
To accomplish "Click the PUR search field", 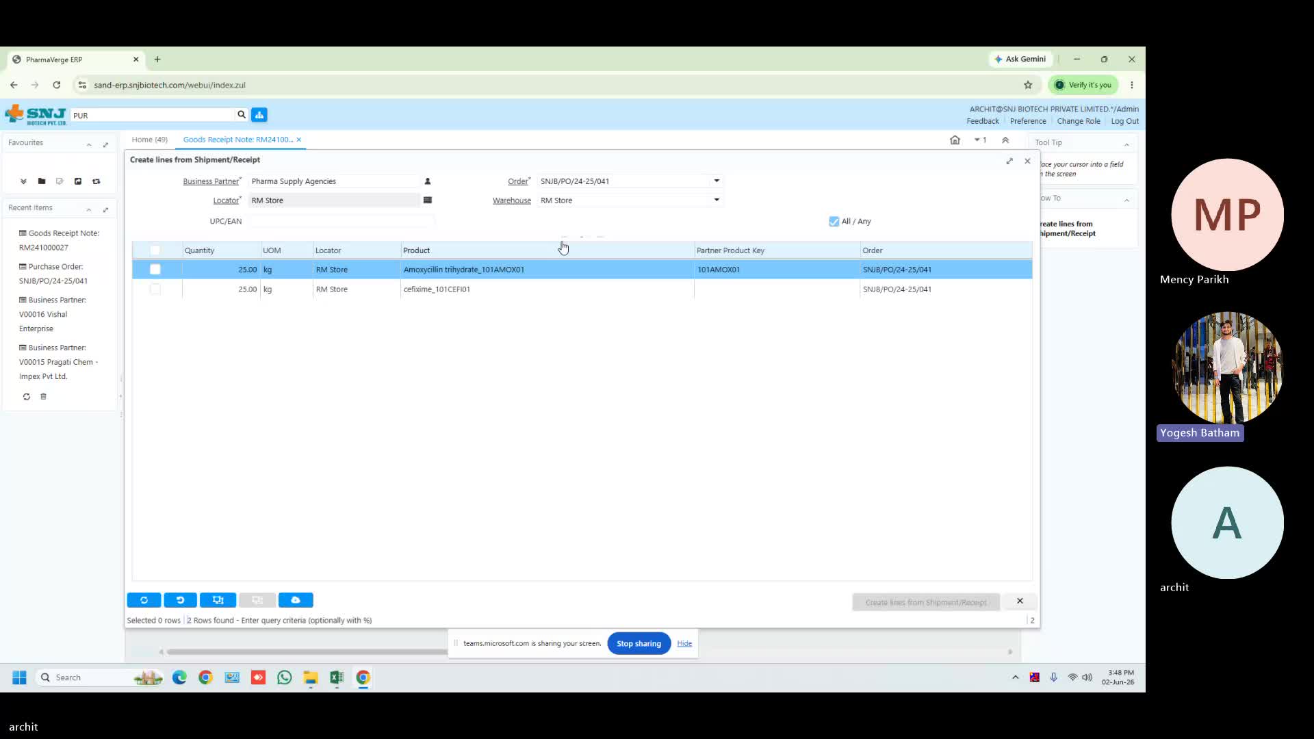I will pyautogui.click(x=153, y=115).
